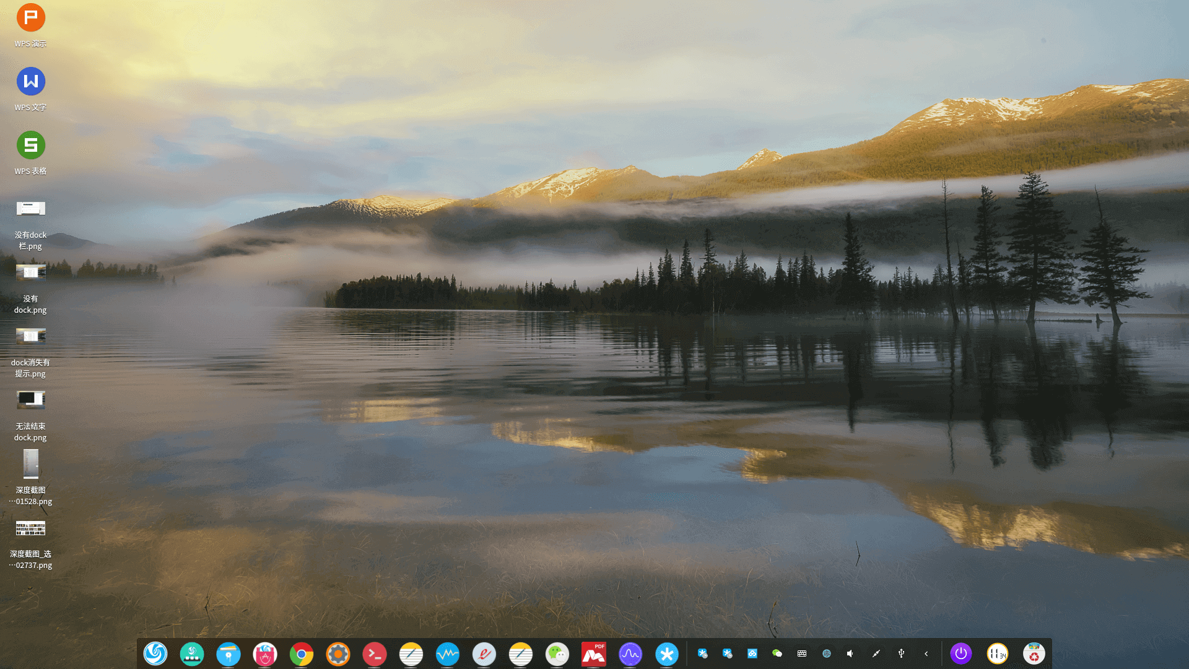
Task: Open the Deepin app store icon
Action: click(x=265, y=654)
